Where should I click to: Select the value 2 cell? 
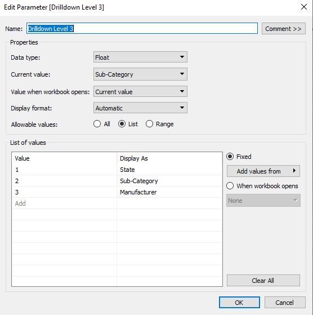[64, 181]
